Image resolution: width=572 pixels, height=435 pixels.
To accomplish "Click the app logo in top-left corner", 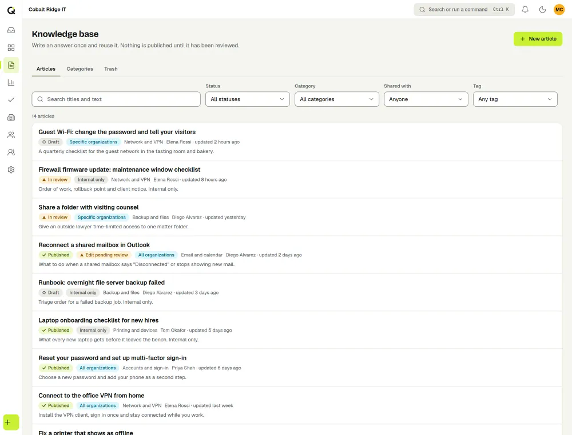I will click(11, 10).
